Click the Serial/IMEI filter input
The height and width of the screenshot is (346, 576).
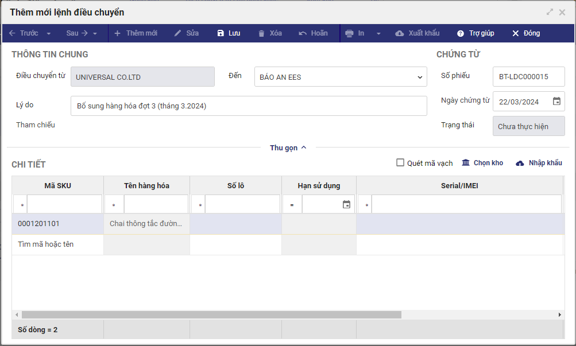click(466, 204)
